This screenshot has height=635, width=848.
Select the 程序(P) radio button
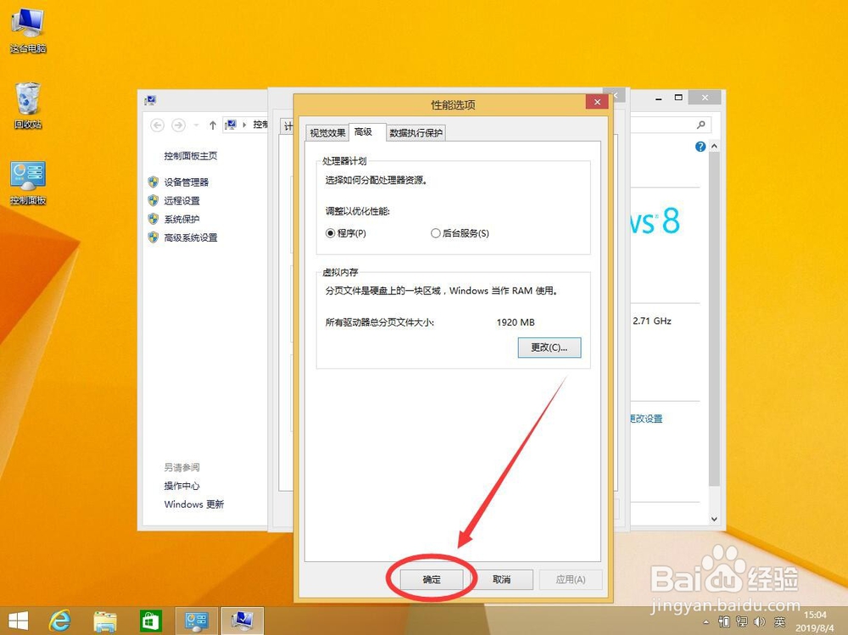[331, 232]
